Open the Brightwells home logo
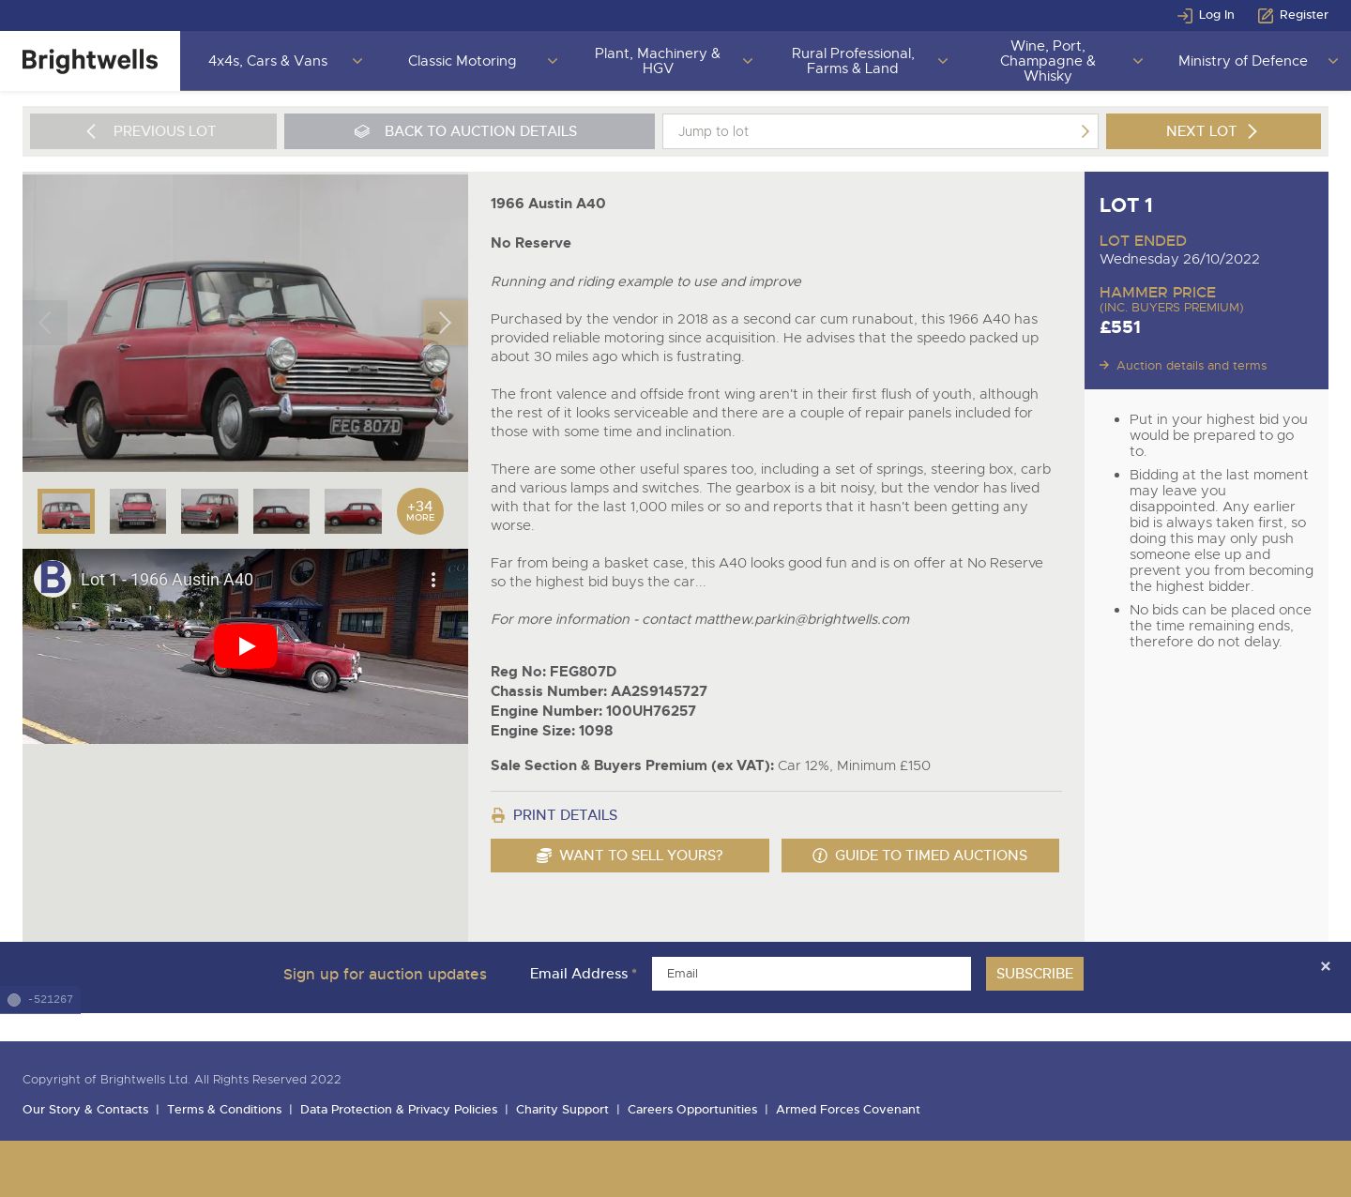The height and width of the screenshot is (1197, 1351). click(x=90, y=61)
